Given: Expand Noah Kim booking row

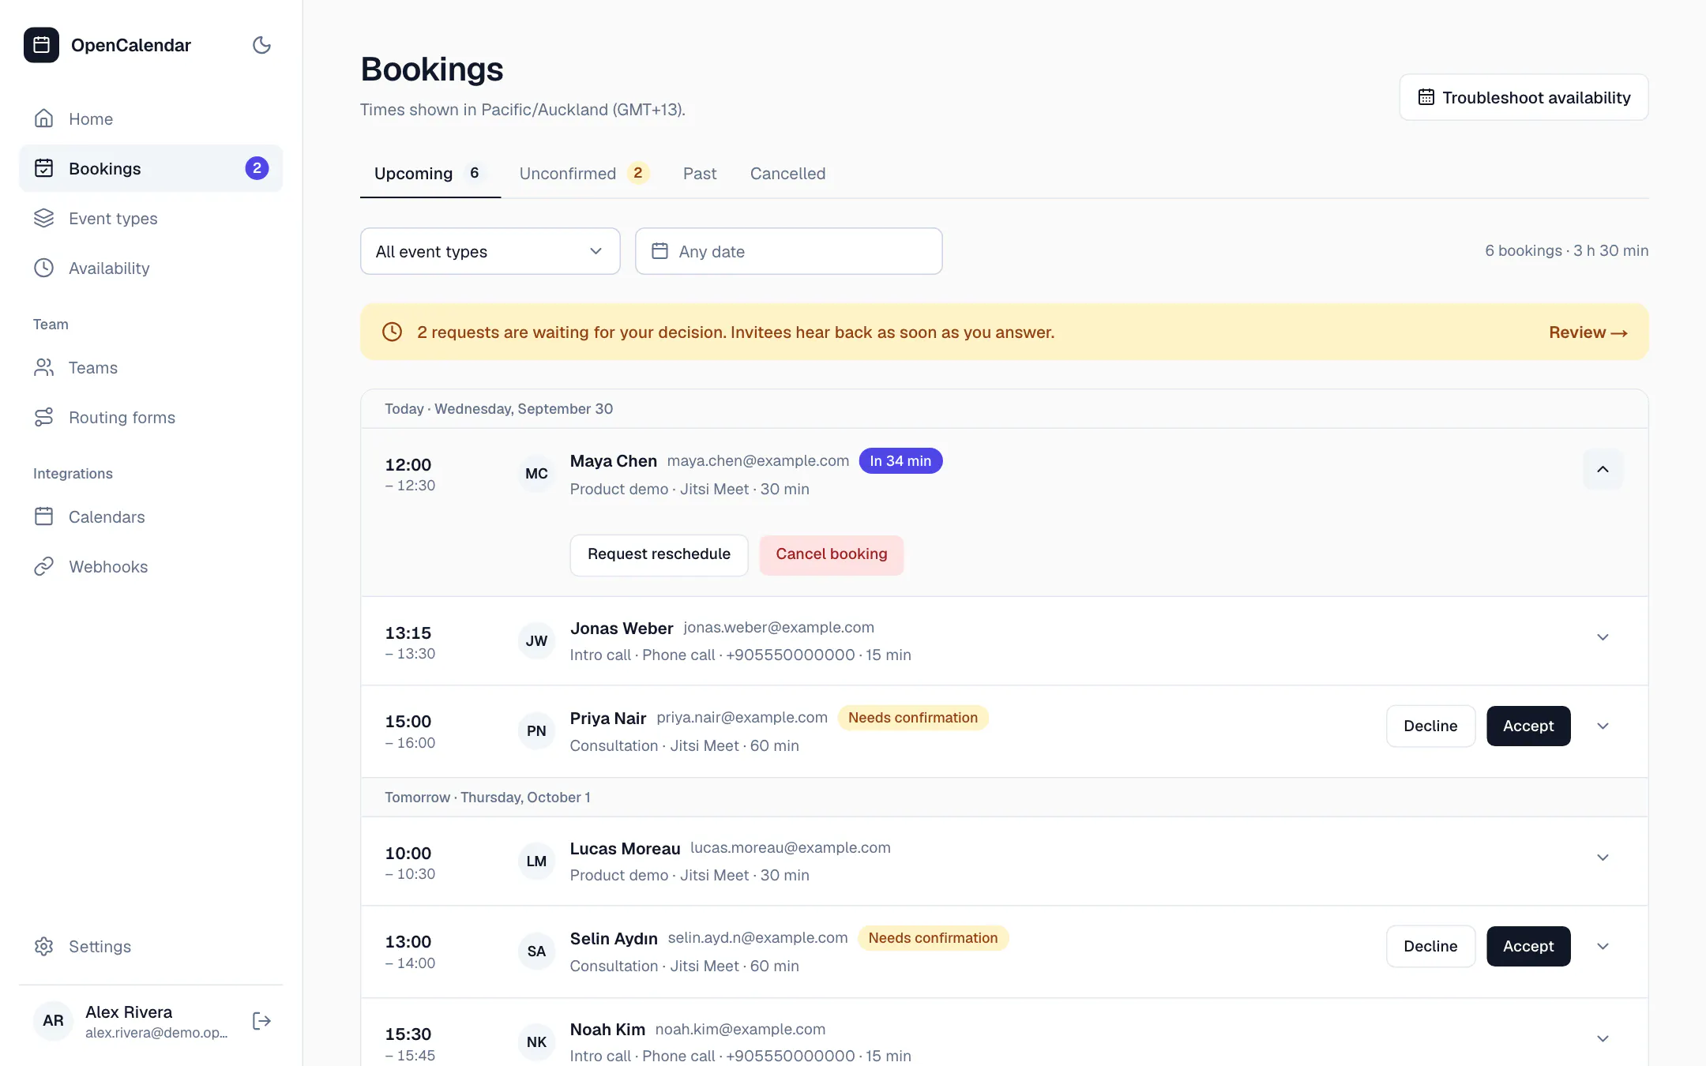Looking at the screenshot, I should click(x=1603, y=1038).
